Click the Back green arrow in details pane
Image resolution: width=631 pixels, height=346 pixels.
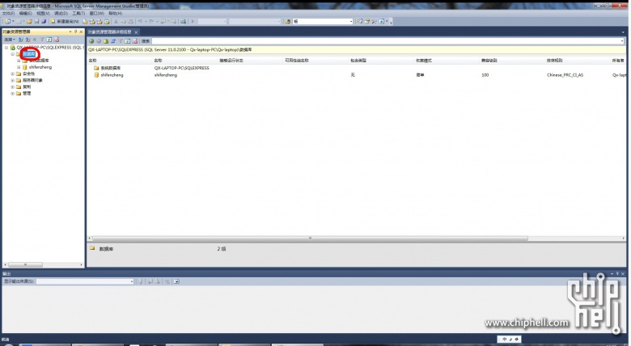(91, 41)
